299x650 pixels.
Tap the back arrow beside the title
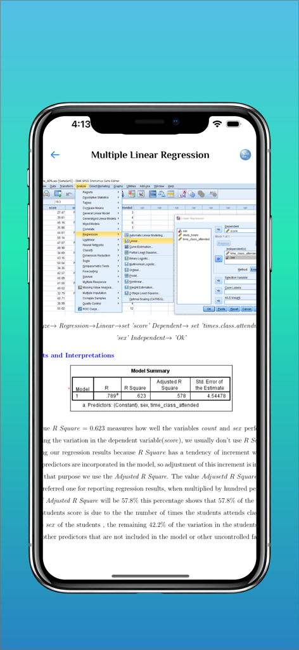coord(55,155)
